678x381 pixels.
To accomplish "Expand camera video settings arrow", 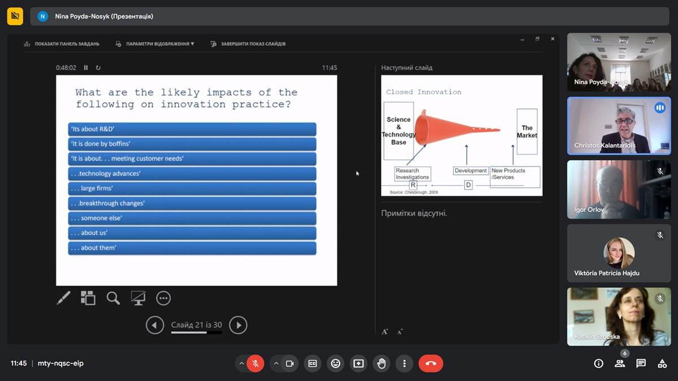I will tap(276, 364).
